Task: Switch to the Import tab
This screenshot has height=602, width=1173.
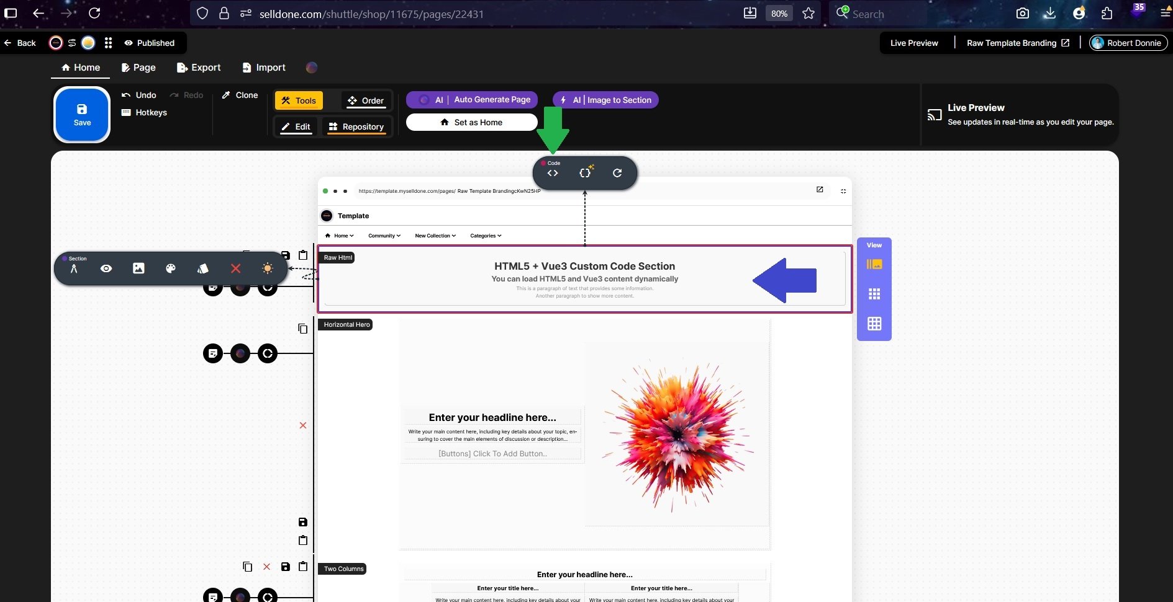Action: (x=264, y=68)
